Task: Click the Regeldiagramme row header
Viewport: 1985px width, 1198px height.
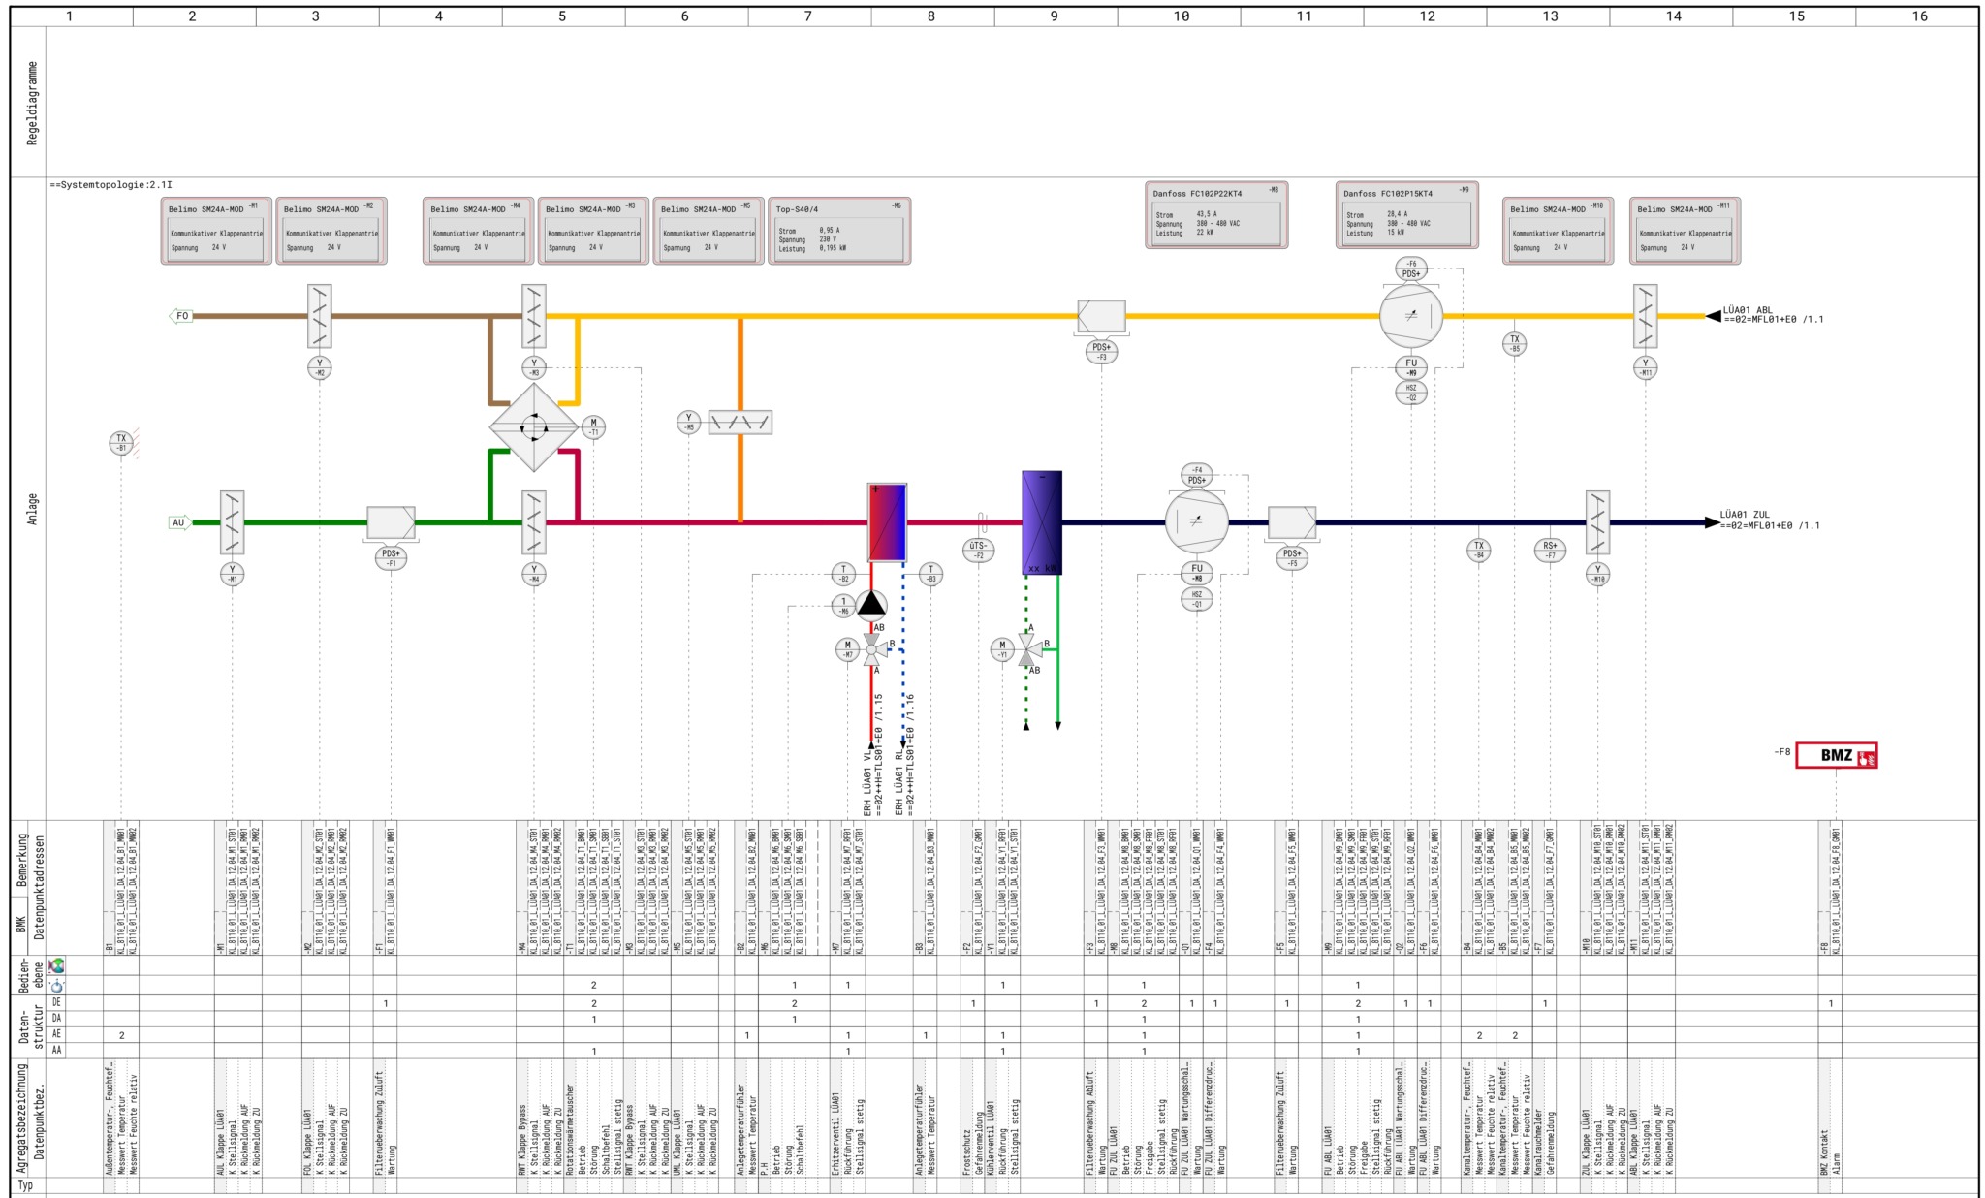Action: (x=32, y=103)
